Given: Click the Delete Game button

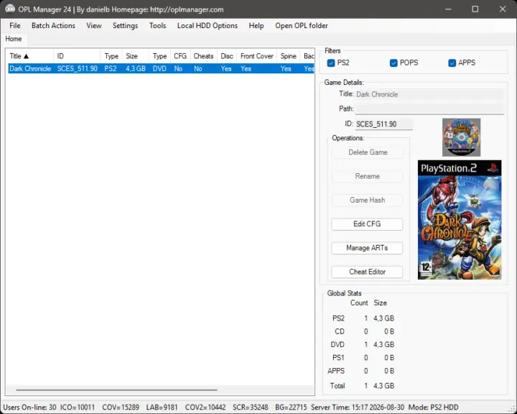Looking at the screenshot, I should click(x=367, y=152).
